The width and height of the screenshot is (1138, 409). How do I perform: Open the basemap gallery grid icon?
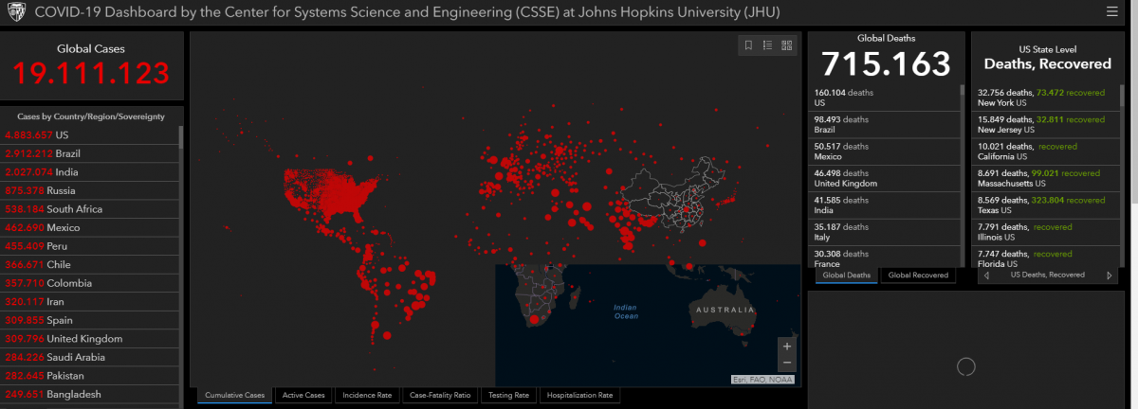point(786,45)
